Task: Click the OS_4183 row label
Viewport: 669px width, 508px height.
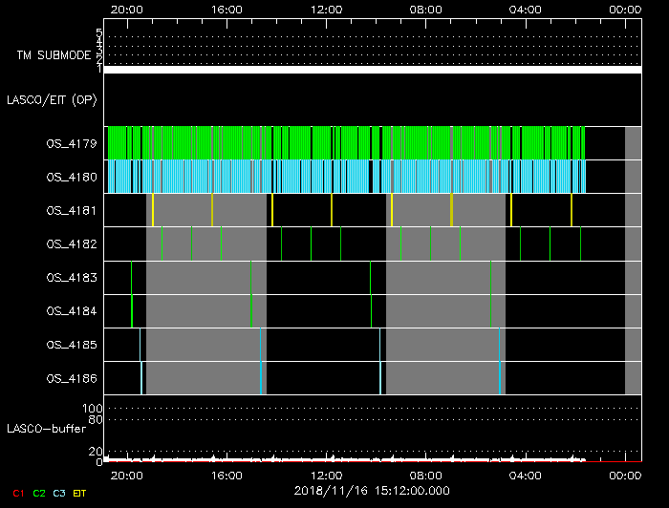Action: pos(72,278)
